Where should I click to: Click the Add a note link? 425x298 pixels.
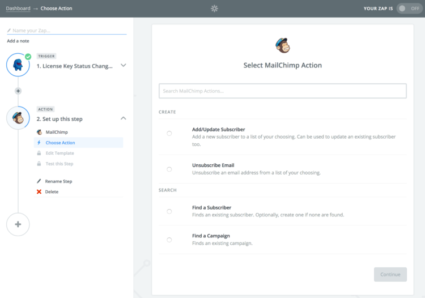(x=18, y=41)
